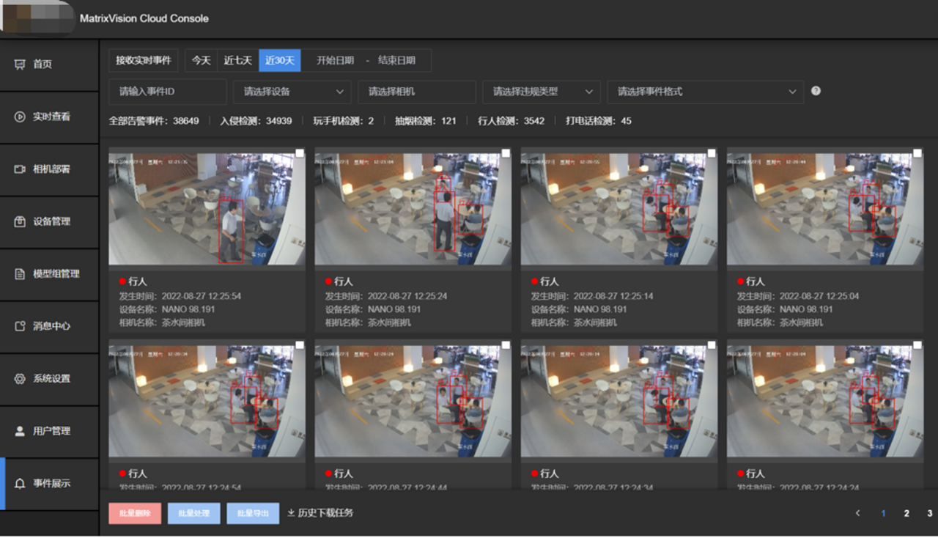Click the 接收实时事件 button
Screen dimensions: 938x538
click(x=144, y=61)
